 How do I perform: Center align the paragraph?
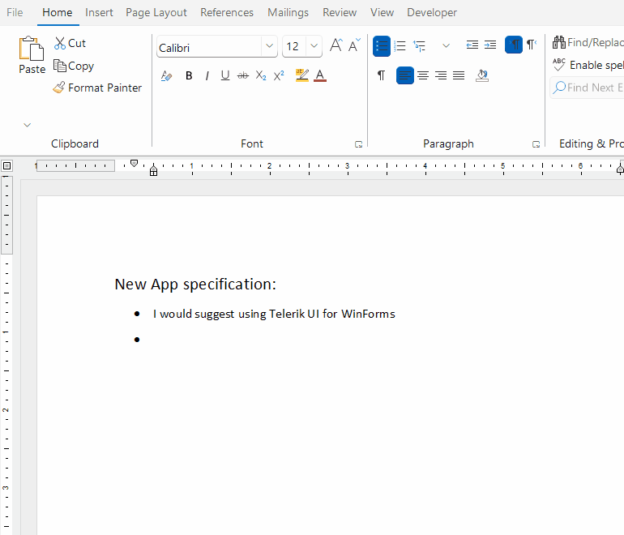pyautogui.click(x=423, y=75)
